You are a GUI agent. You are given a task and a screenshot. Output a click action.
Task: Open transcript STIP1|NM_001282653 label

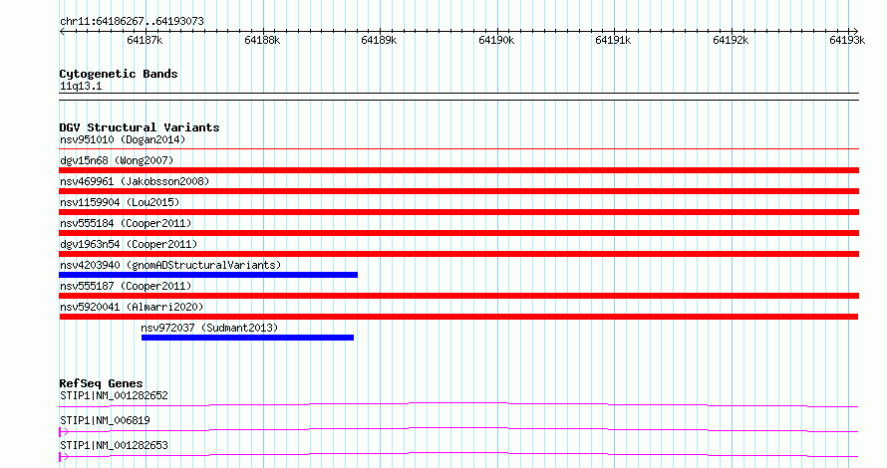click(x=114, y=445)
